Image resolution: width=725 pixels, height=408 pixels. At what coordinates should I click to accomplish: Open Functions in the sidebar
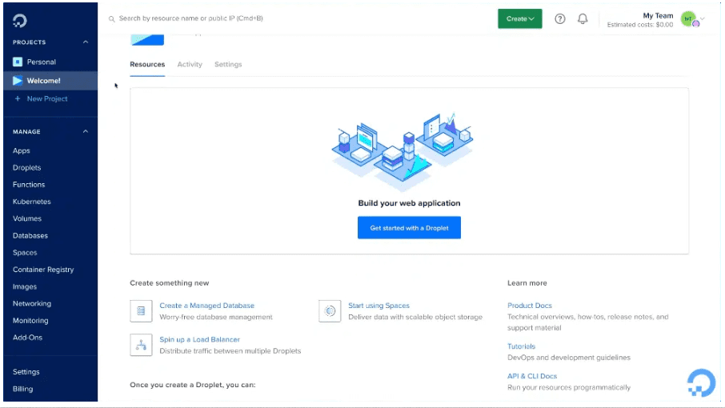pyautogui.click(x=29, y=184)
